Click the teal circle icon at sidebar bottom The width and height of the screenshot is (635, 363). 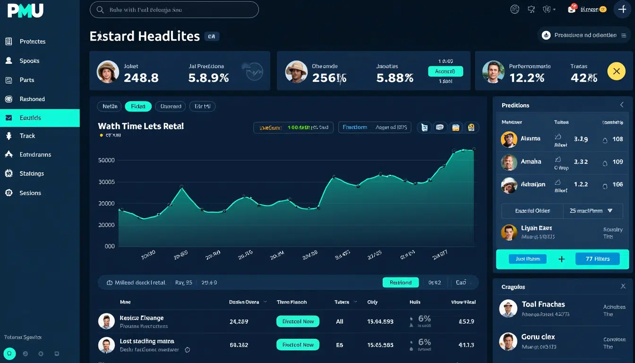pos(9,353)
